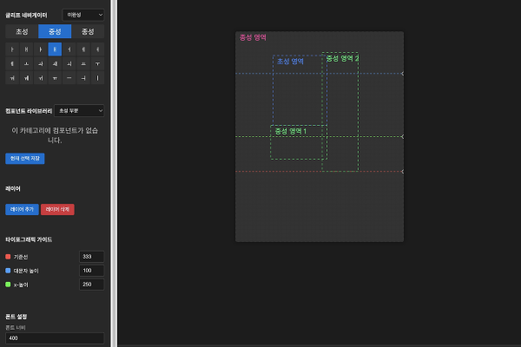Choose the ㅜ vowel glyph cell

(97, 63)
